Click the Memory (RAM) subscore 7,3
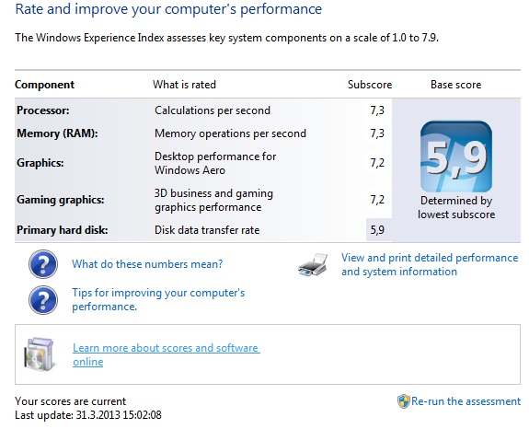529x429 pixels. pos(377,133)
